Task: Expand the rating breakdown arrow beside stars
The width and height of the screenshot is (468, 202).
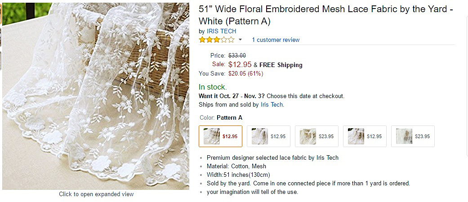Action: (x=240, y=40)
